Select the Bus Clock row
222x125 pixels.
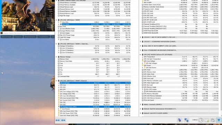[x=94, y=26]
